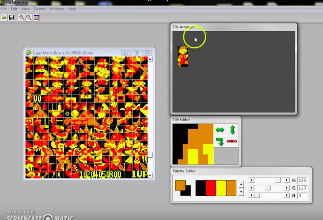Image resolution: width=323 pixels, height=220 pixels.
Task: Click the G slider left arrow
Action: point(251,188)
